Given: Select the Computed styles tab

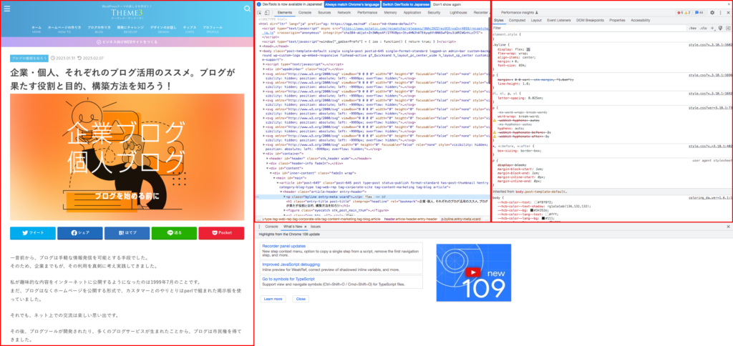Looking at the screenshot, I should pos(517,21).
